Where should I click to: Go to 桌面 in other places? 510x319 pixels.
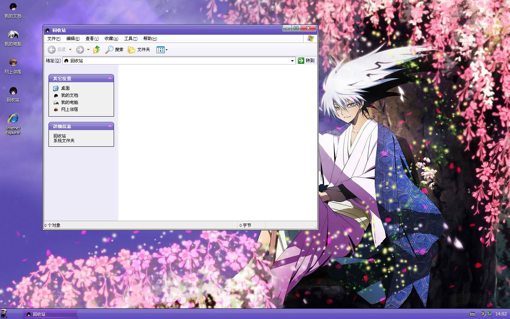click(x=62, y=88)
